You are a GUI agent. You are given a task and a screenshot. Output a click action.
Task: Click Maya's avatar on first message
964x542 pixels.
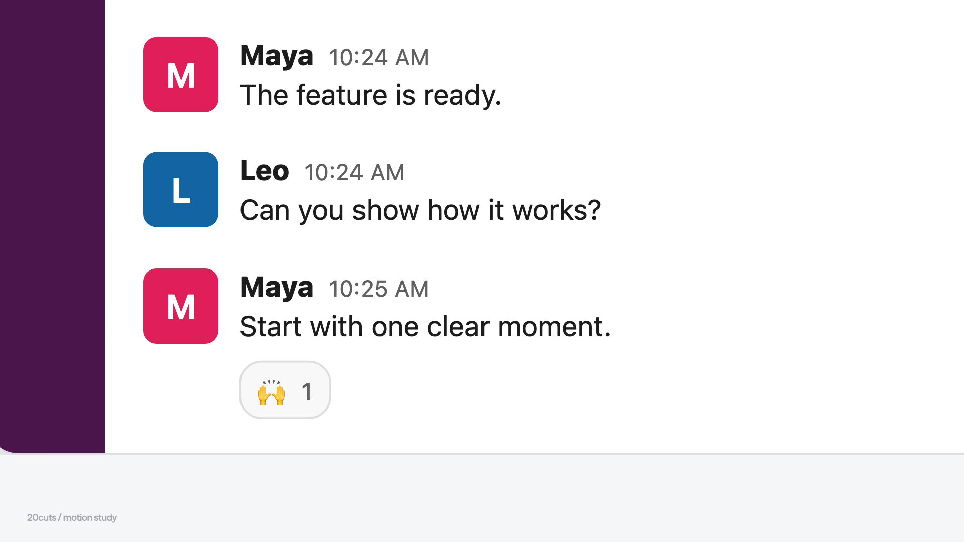coord(181,75)
